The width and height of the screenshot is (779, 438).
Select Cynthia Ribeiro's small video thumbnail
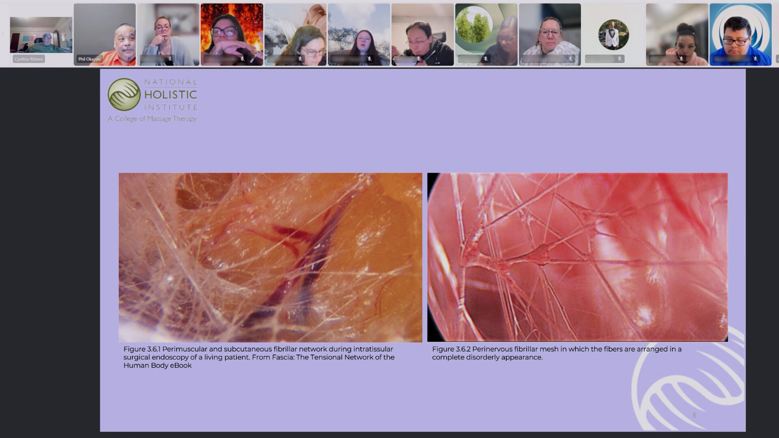[x=41, y=35]
